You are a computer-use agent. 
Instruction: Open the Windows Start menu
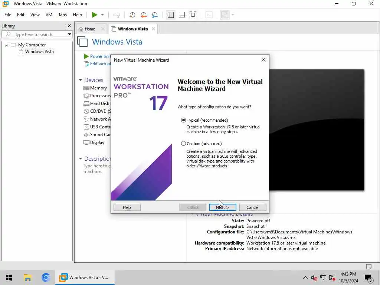(x=9, y=278)
